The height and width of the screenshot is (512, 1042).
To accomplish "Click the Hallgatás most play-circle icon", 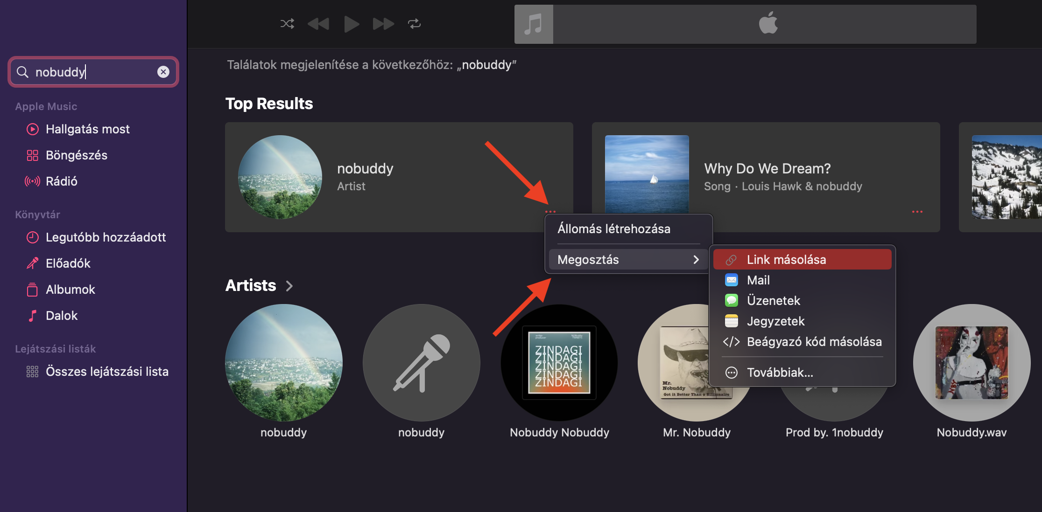I will click(x=32, y=129).
